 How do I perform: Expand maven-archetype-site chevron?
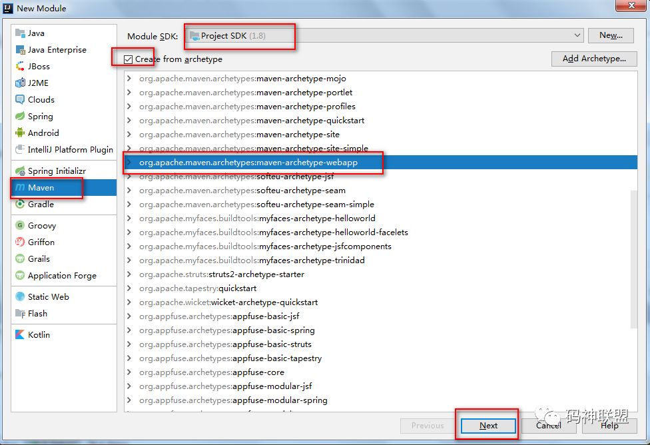(129, 135)
